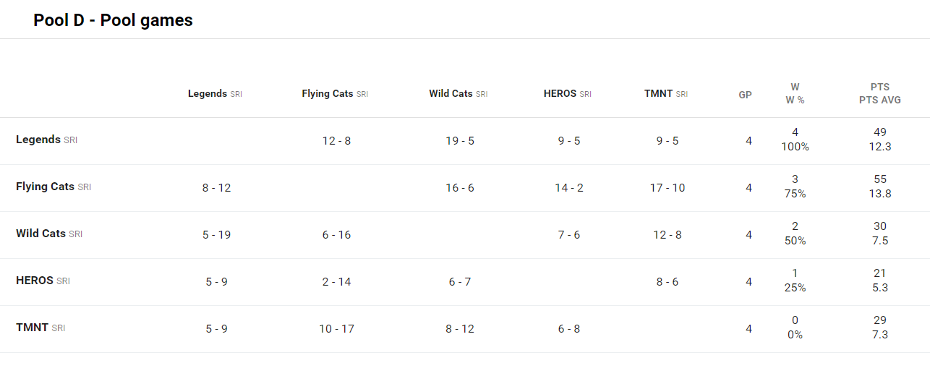View the 14 - 2 game result
The height and width of the screenshot is (376, 930).
[569, 188]
